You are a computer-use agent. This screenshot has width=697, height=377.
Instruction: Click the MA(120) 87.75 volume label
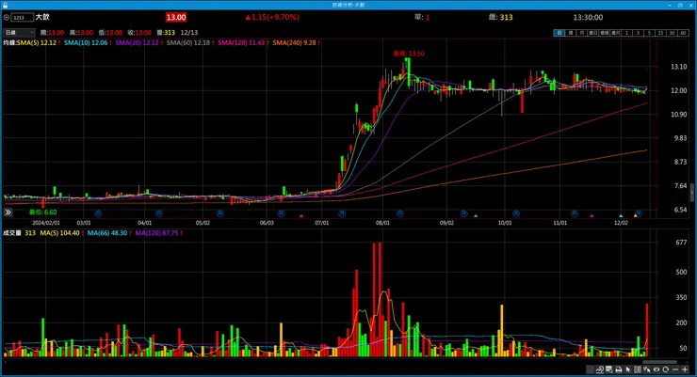click(156, 233)
